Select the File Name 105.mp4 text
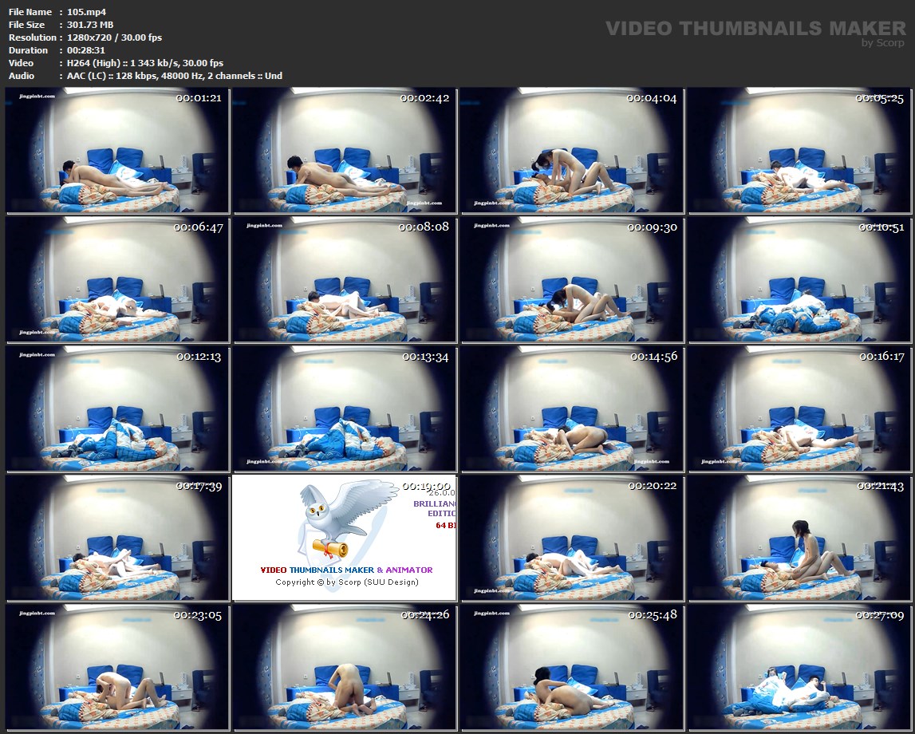 pyautogui.click(x=87, y=12)
